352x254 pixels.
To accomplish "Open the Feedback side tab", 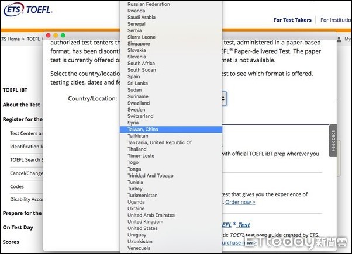I will point(333,140).
